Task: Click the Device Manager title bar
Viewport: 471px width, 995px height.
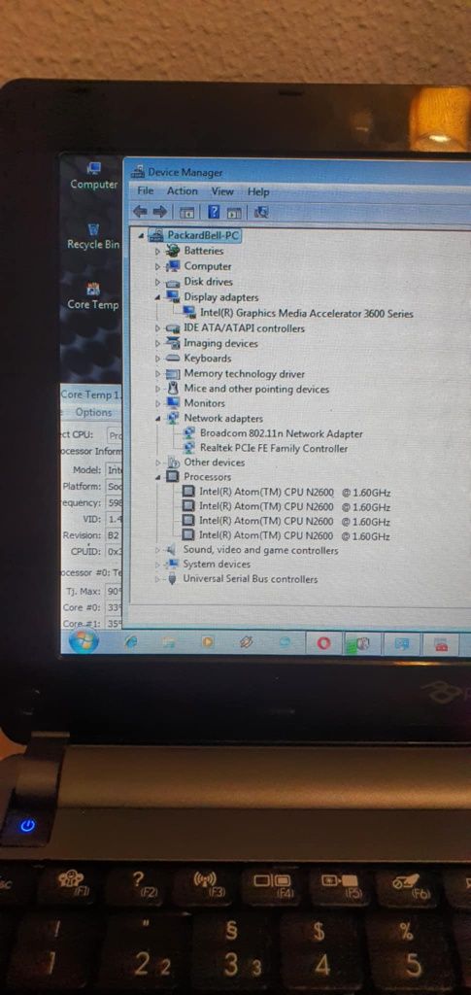Action: click(x=298, y=171)
